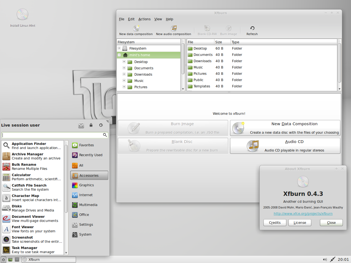Click the filesystem tree vertical scrollbar
The width and height of the screenshot is (351, 263).
183,59
